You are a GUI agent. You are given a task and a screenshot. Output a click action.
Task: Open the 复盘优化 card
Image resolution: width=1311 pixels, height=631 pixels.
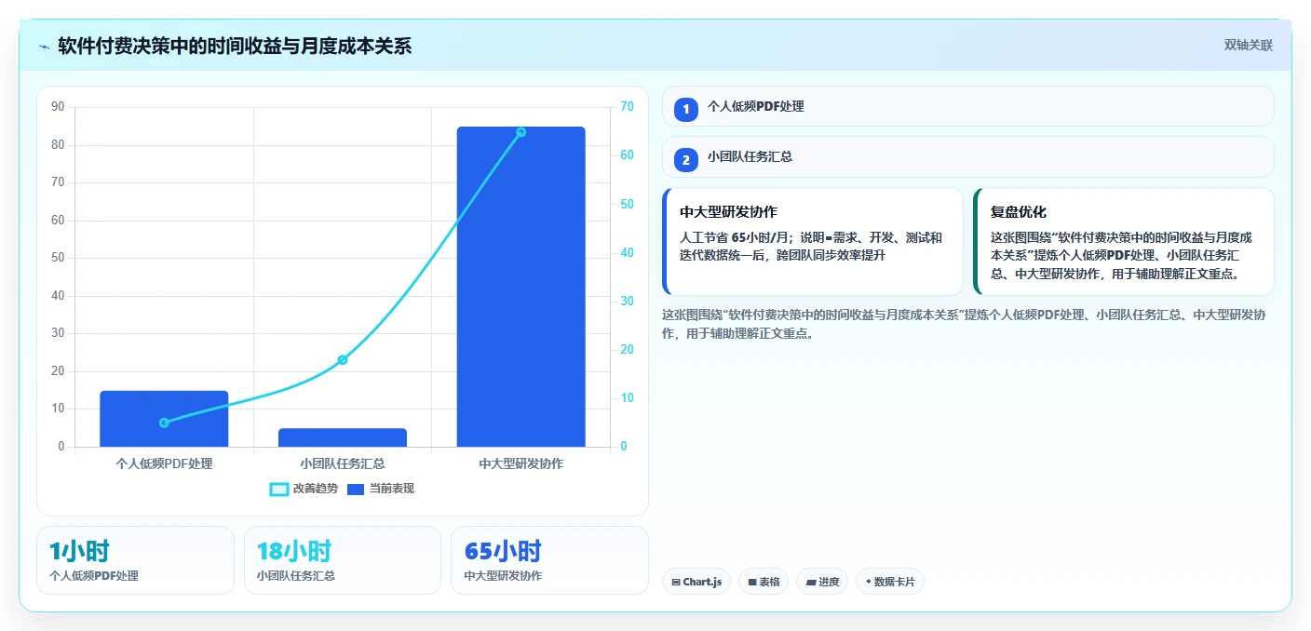click(1124, 242)
